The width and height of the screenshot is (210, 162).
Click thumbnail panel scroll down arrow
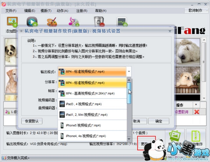coord(204,98)
